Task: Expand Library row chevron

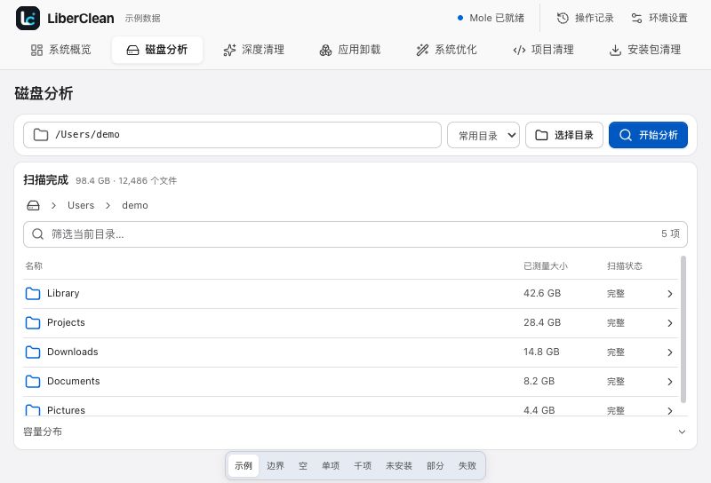Action: 670,294
